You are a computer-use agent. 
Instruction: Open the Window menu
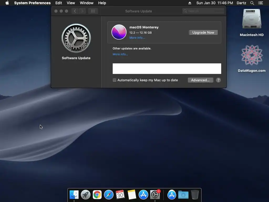(87, 3)
